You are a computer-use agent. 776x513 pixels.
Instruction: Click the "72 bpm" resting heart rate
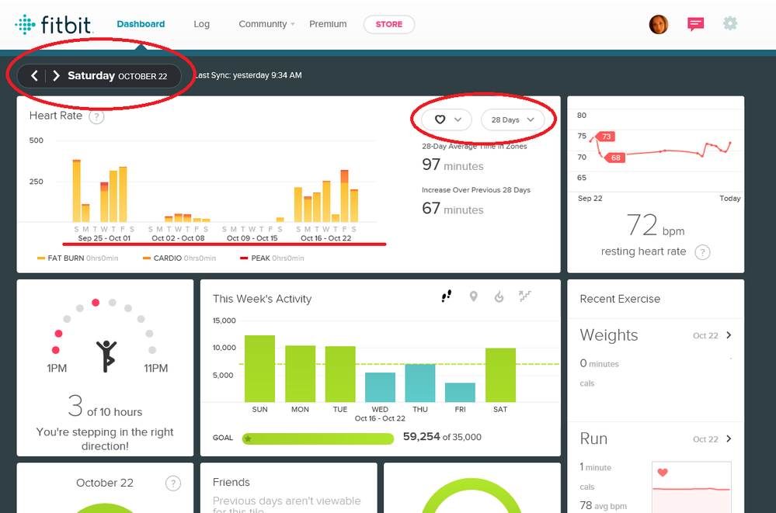(x=656, y=225)
